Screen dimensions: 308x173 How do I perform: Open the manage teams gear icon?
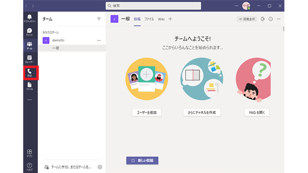coord(100,167)
